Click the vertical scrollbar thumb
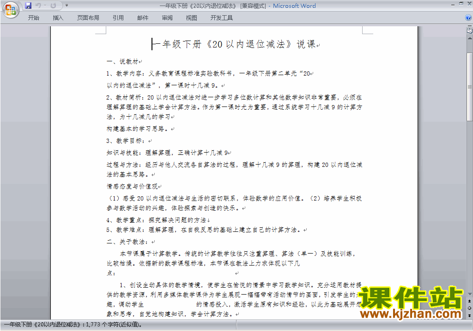This screenshot has height=331, width=473. [x=469, y=87]
